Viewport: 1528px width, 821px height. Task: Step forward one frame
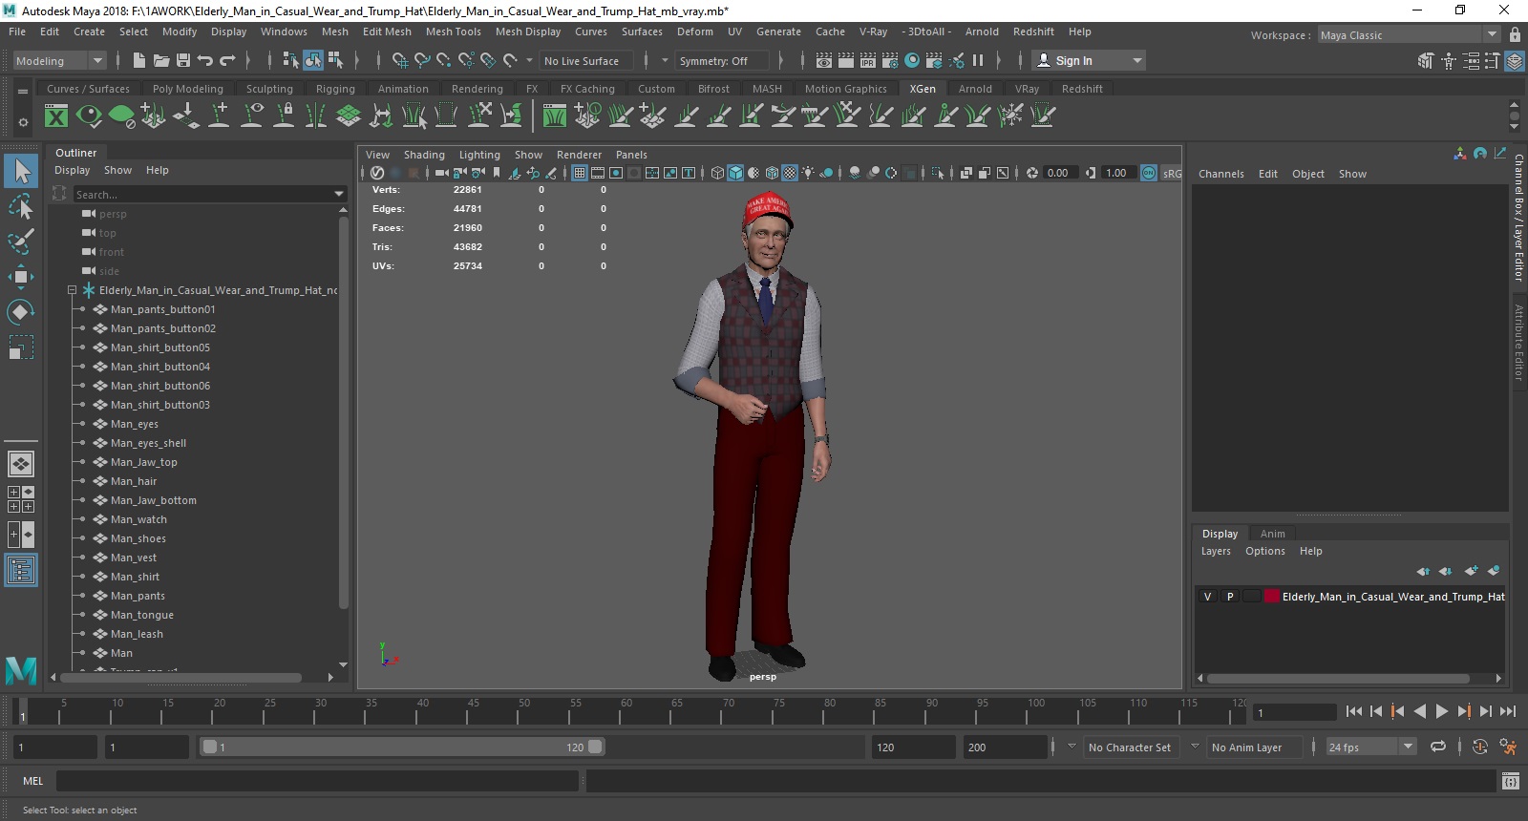pyautogui.click(x=1486, y=711)
